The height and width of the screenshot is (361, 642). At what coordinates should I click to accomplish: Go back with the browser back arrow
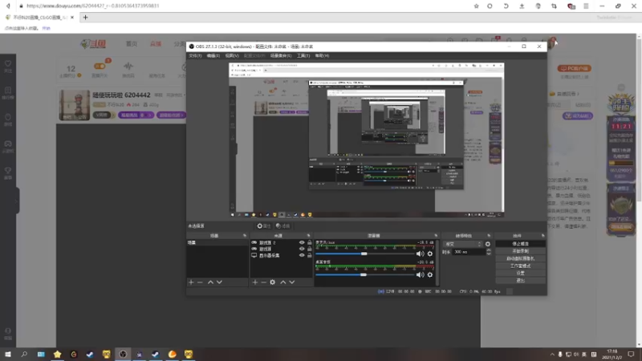[x=8, y=6]
